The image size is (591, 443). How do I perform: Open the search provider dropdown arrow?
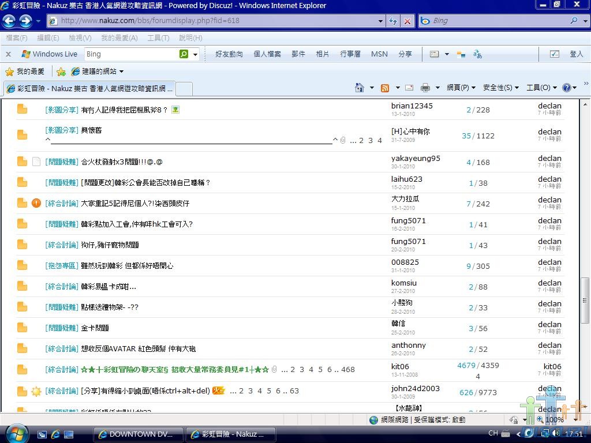click(585, 21)
